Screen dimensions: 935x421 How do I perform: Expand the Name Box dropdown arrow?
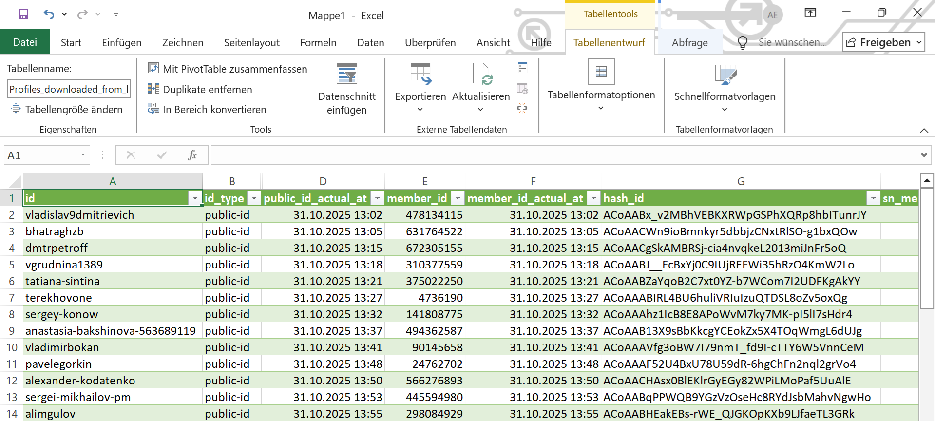click(83, 155)
